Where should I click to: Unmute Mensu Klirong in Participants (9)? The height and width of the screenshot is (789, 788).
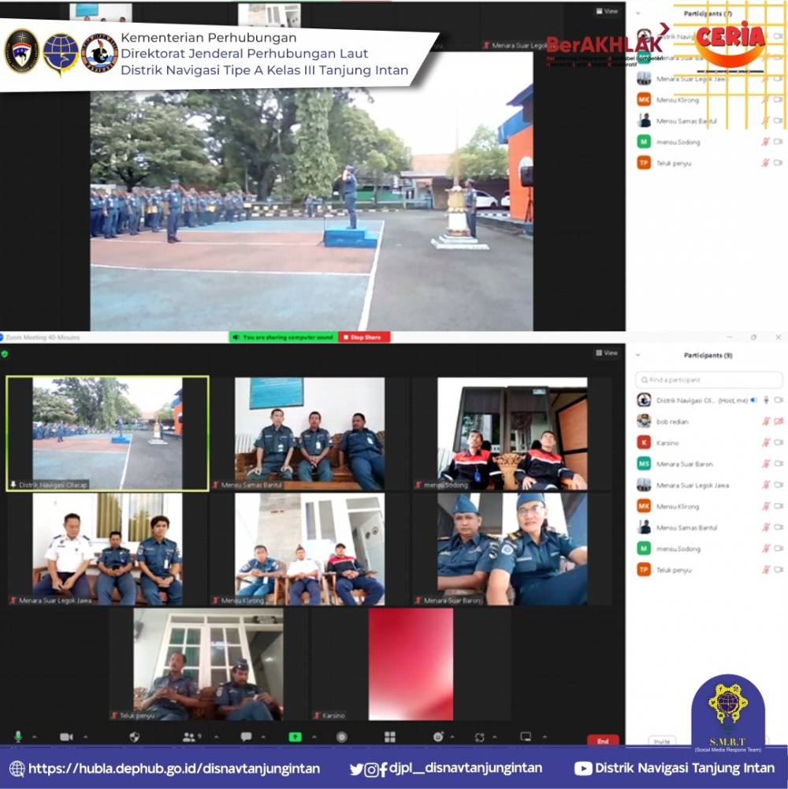click(766, 506)
